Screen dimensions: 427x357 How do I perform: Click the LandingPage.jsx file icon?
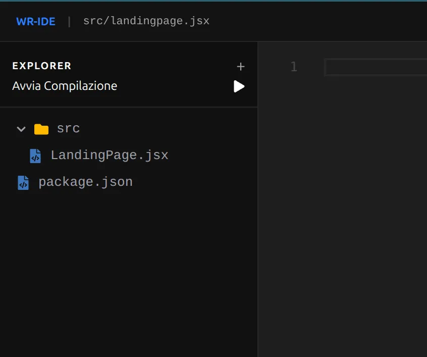pyautogui.click(x=35, y=156)
